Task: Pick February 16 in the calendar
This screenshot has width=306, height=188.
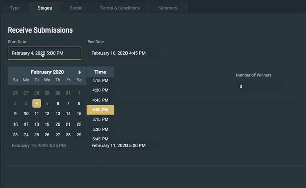Action: coord(15,124)
